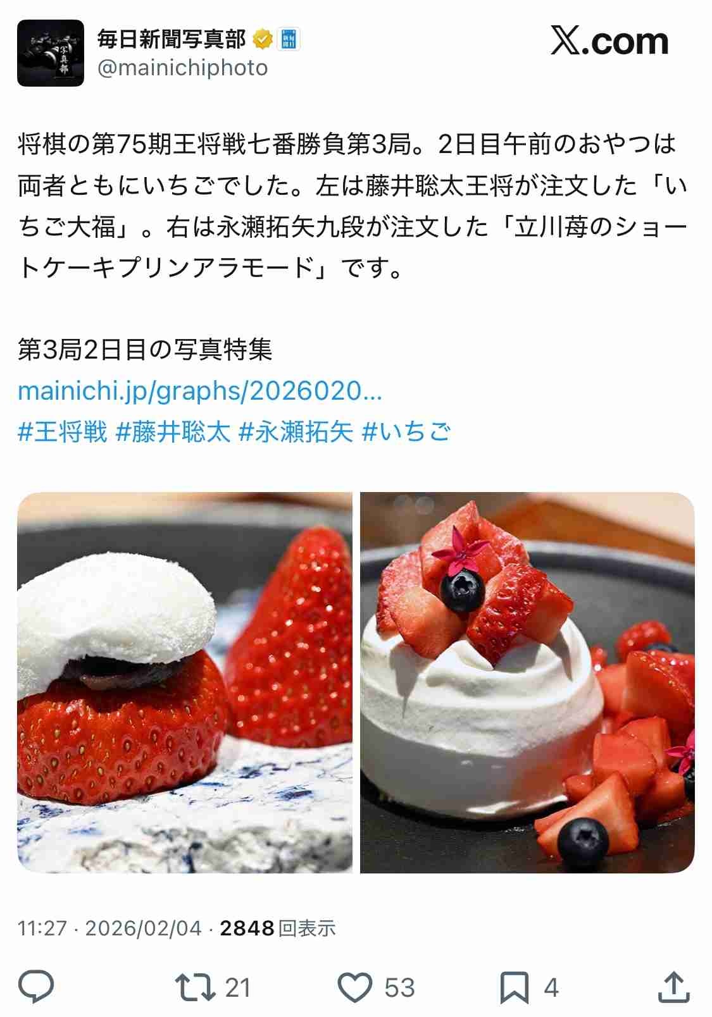The image size is (712, 1017).
Task: Open the #永瀬拓矢 hashtag
Action: click(x=296, y=432)
